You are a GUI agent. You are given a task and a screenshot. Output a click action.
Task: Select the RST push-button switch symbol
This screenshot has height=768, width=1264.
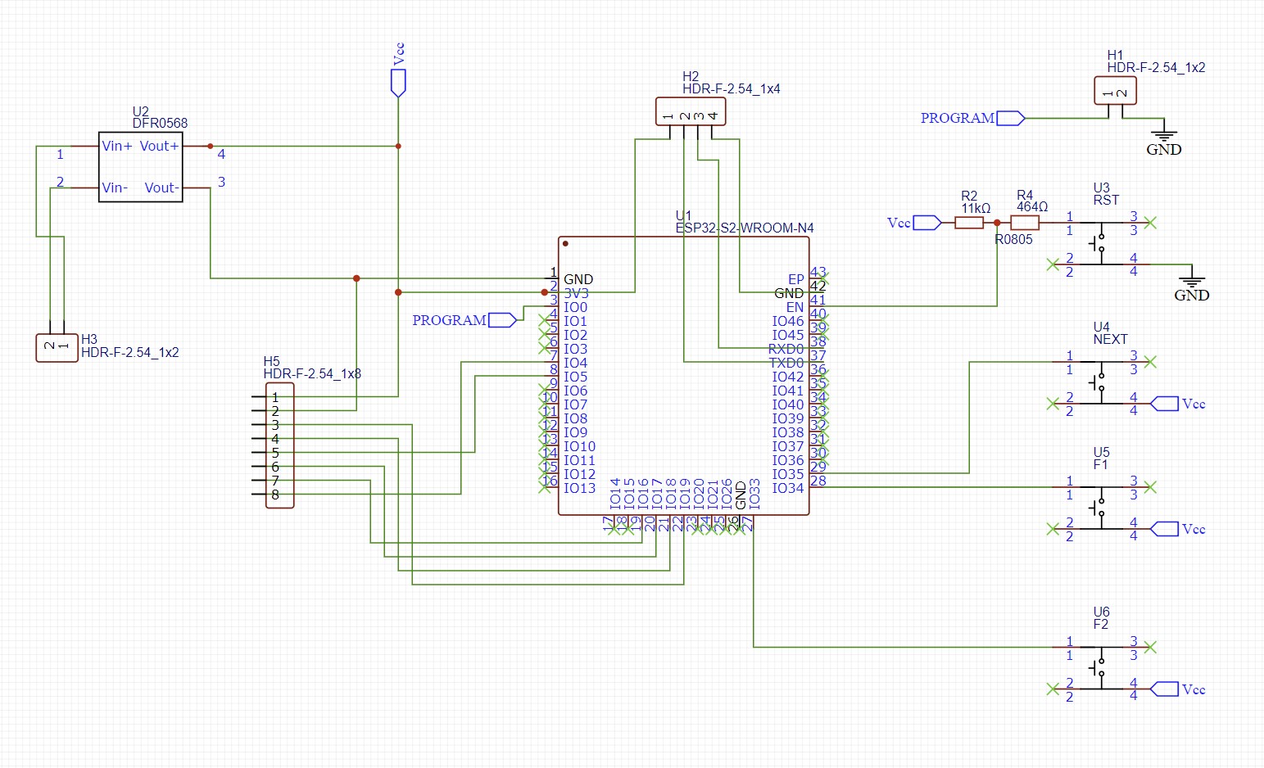(1101, 244)
